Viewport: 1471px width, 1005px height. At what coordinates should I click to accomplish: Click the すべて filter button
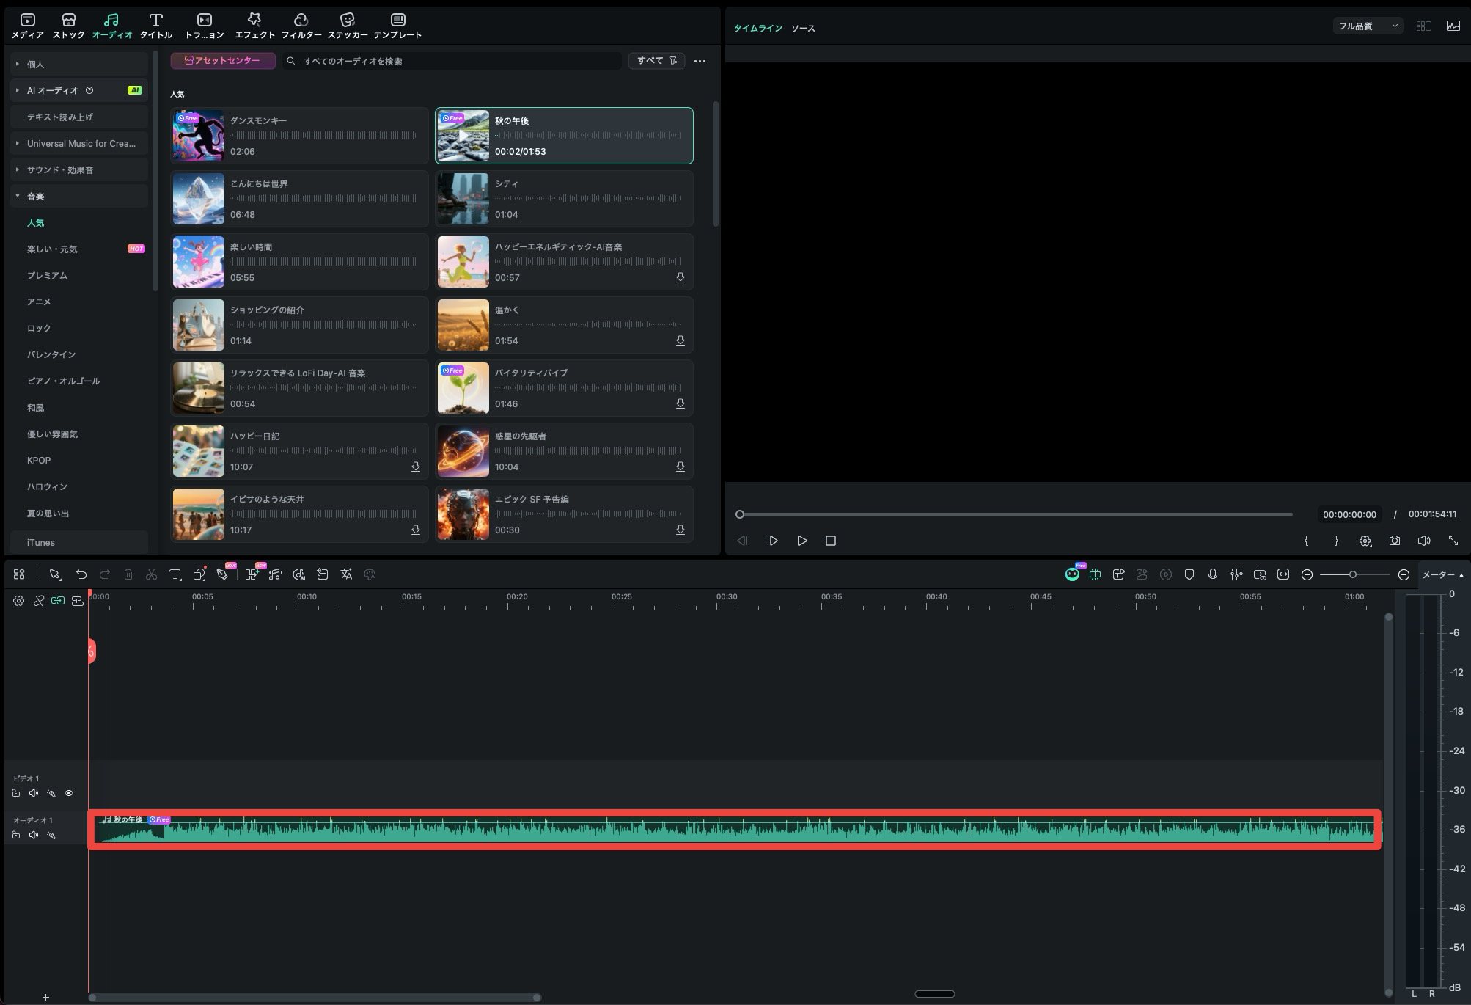656,61
